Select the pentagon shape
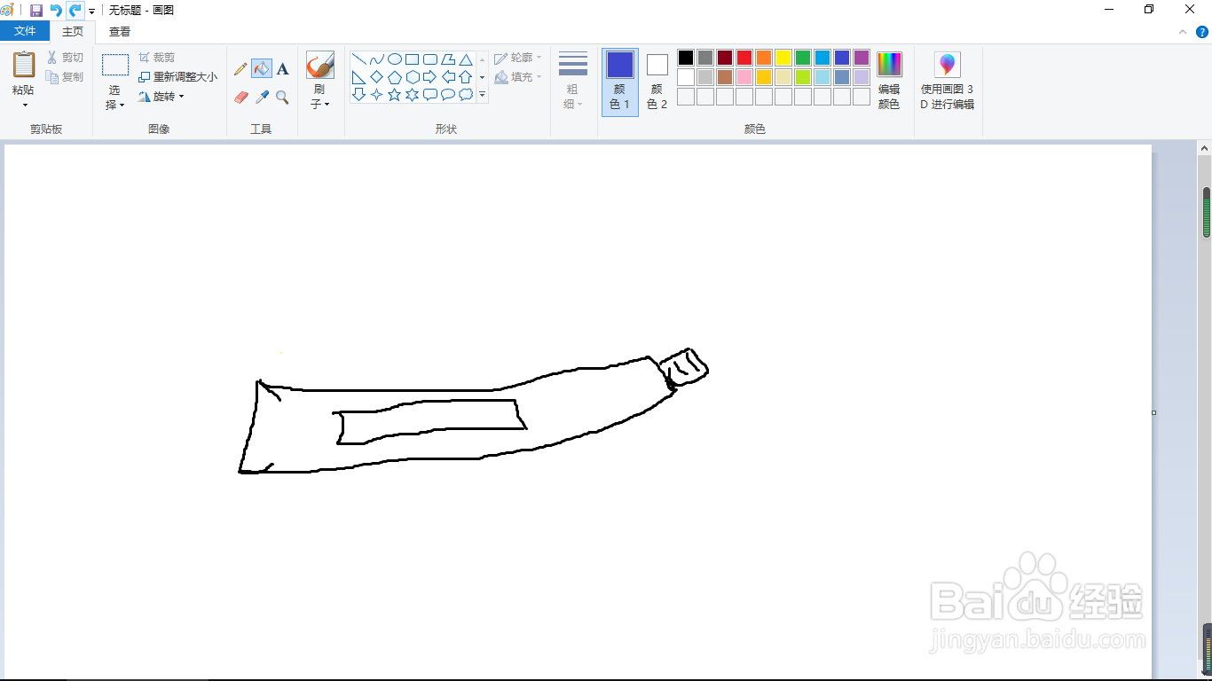This screenshot has width=1212, height=681. point(395,77)
